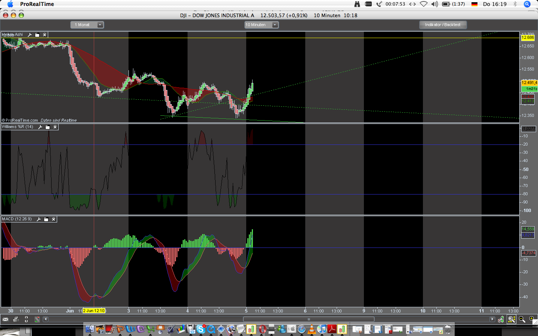The image size is (538, 336).
Task: Open date and time Do 16:19 menu
Action: (495, 4)
